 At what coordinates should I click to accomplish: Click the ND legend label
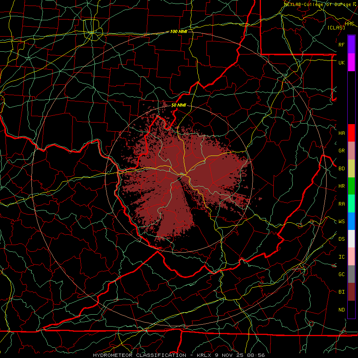coord(341,310)
